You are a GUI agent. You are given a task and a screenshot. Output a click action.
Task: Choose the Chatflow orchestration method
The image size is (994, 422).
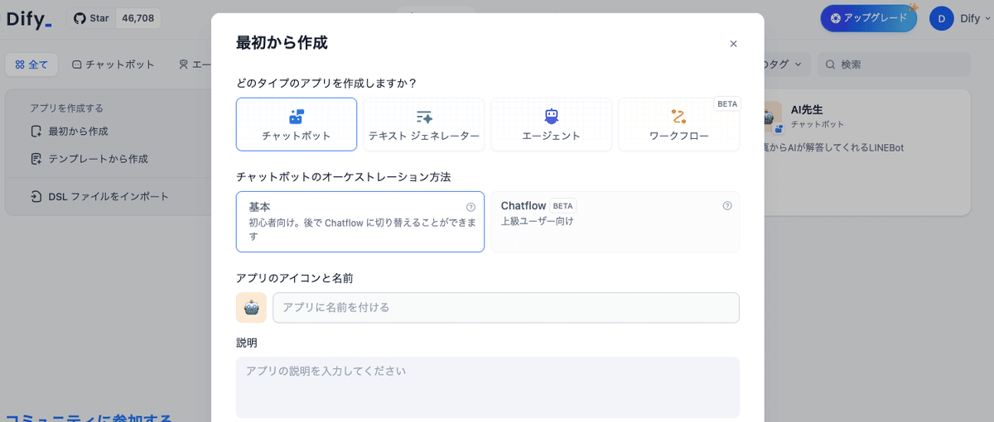click(x=615, y=222)
